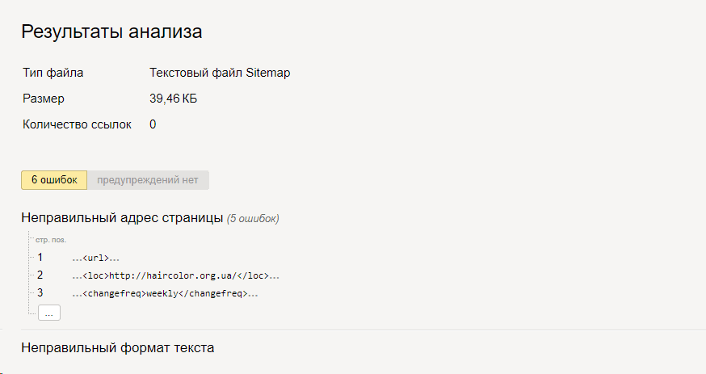This screenshot has width=706, height=374.
Task: Click the "Неправильный адрес страницы" section heading
Action: [x=122, y=218]
